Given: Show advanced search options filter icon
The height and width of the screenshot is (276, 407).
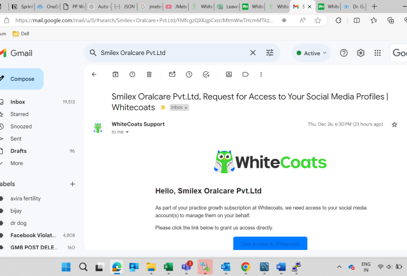Looking at the screenshot, I should pos(270,53).
